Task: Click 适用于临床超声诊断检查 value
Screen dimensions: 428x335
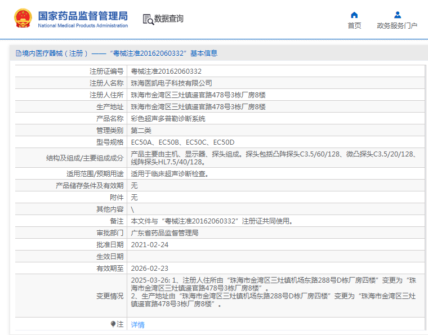Action: 170,174
